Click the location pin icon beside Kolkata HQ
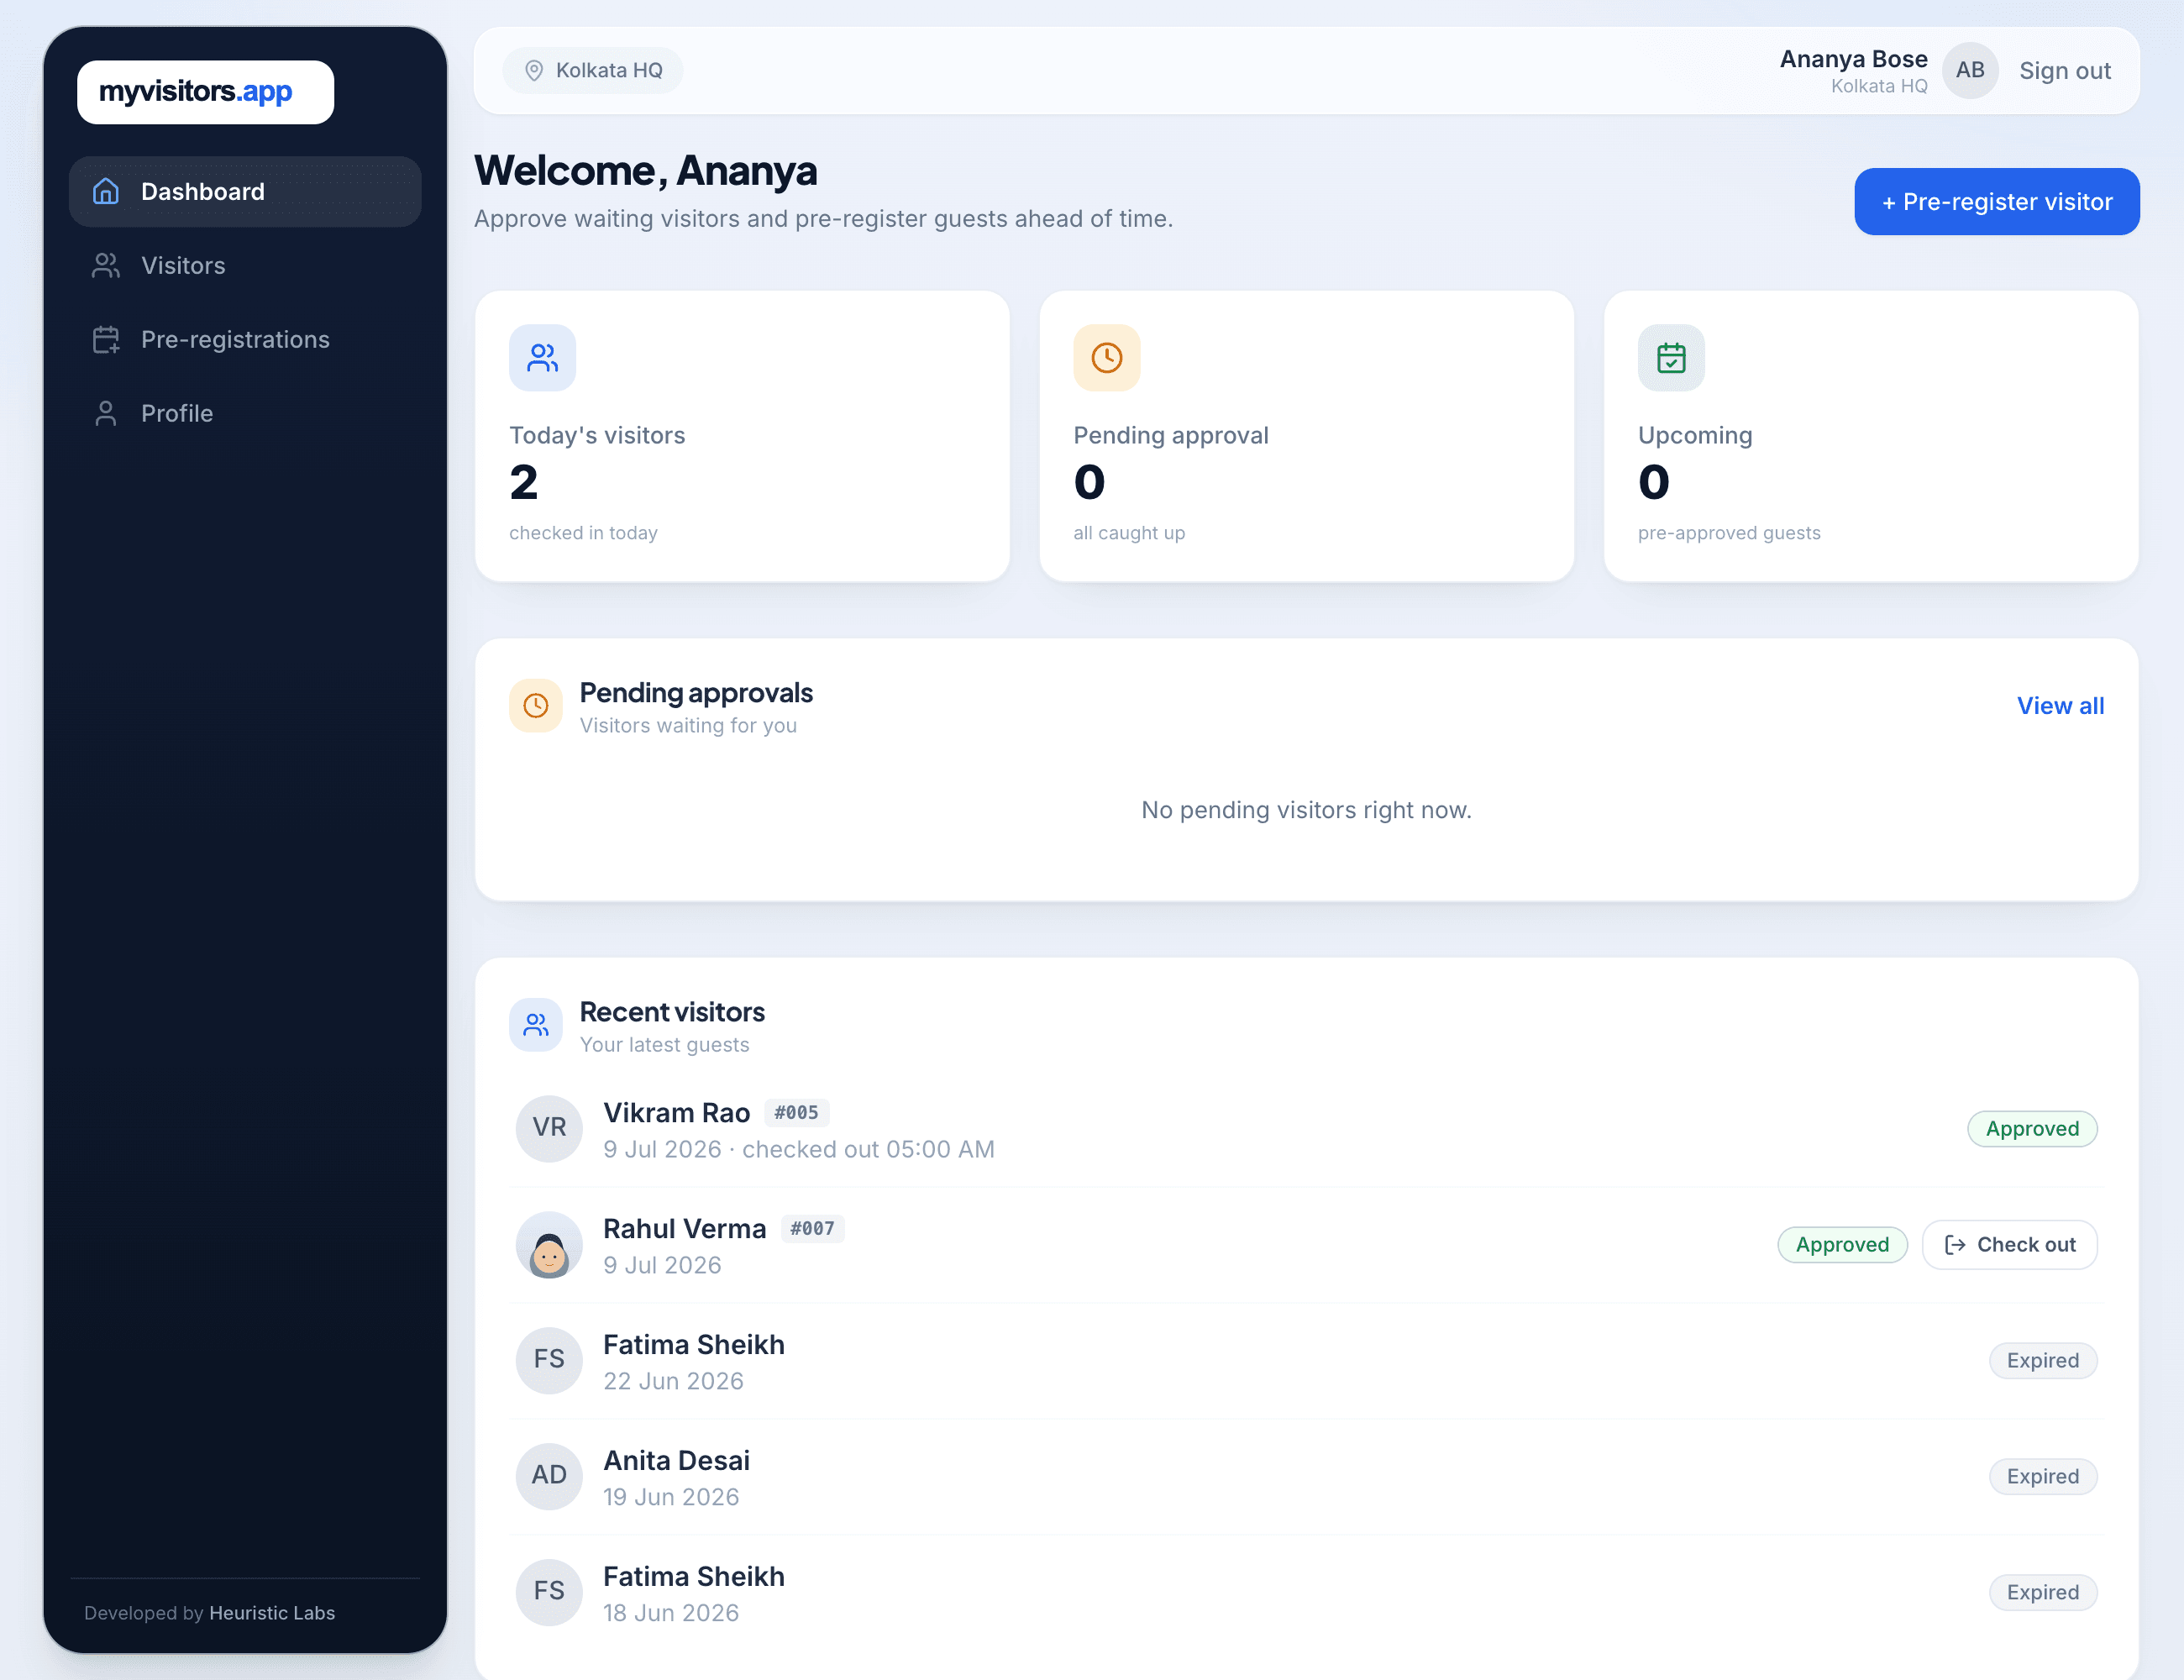2184x1680 pixels. pos(534,70)
